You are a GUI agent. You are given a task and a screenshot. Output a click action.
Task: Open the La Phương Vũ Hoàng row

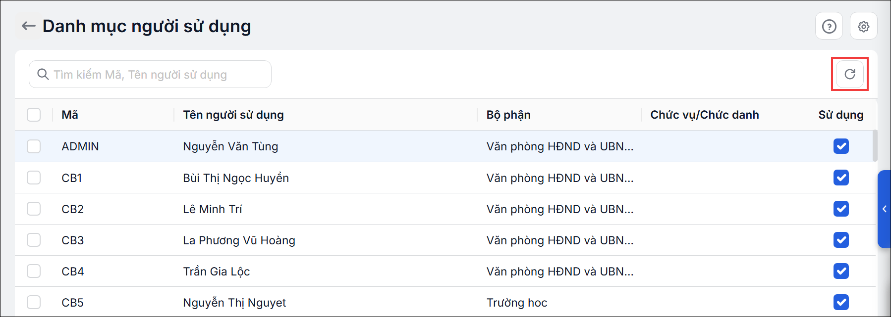pos(445,240)
